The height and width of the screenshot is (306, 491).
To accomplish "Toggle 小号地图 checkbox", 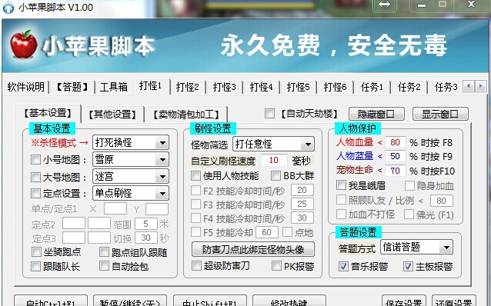I will tap(35, 160).
